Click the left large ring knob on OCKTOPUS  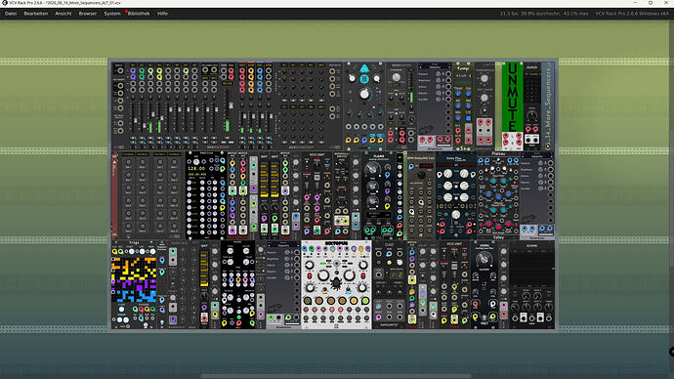[323, 275]
